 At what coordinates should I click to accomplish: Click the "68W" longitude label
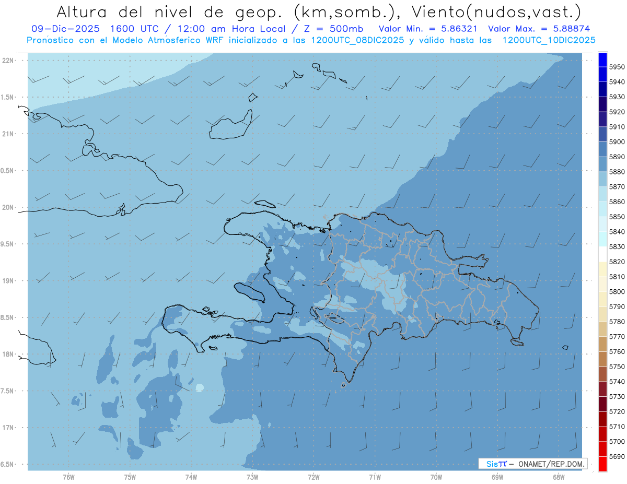pyautogui.click(x=559, y=477)
